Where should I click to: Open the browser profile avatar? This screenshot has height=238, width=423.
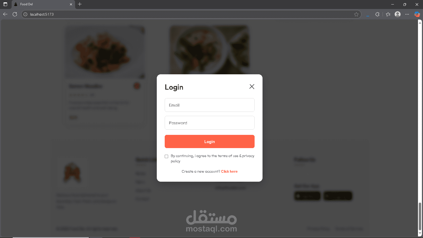pyautogui.click(x=397, y=14)
